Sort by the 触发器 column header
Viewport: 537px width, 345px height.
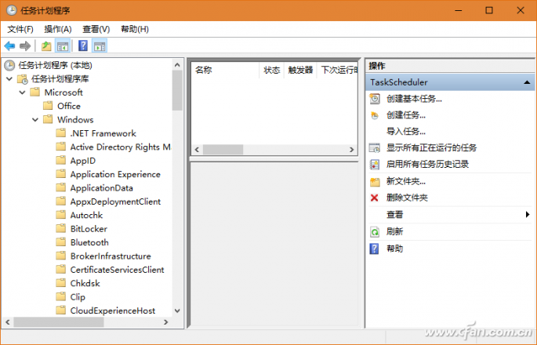coord(300,71)
